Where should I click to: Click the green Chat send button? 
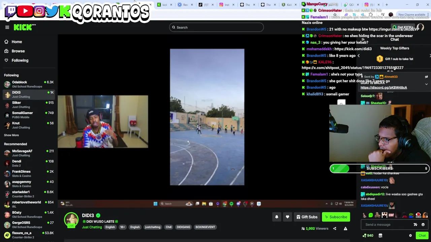click(x=422, y=236)
